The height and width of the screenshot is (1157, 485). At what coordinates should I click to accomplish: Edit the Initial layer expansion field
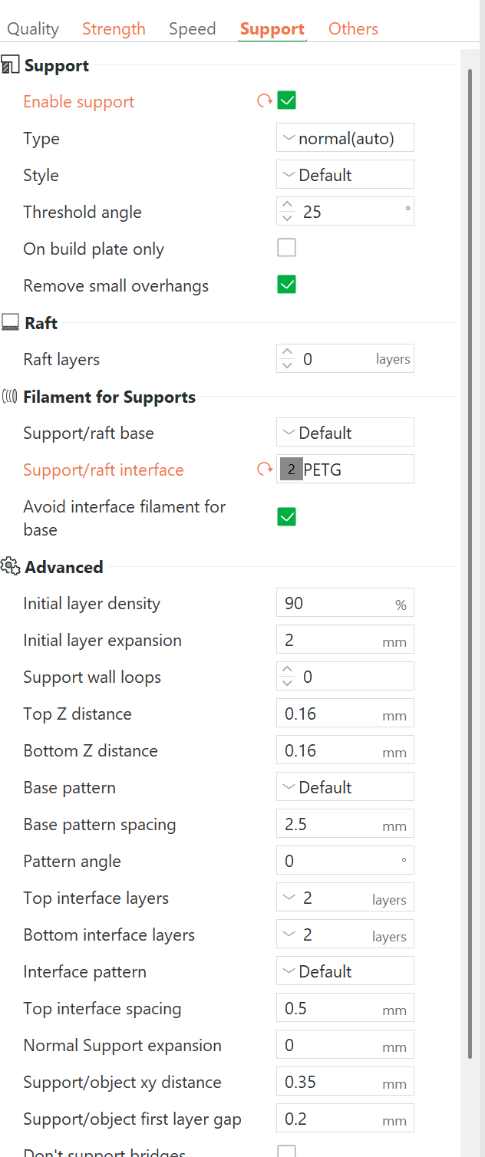point(345,640)
